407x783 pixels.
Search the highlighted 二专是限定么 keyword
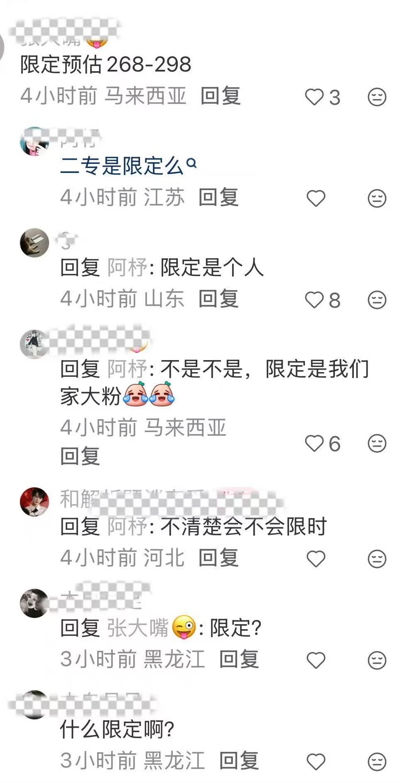[x=128, y=166]
